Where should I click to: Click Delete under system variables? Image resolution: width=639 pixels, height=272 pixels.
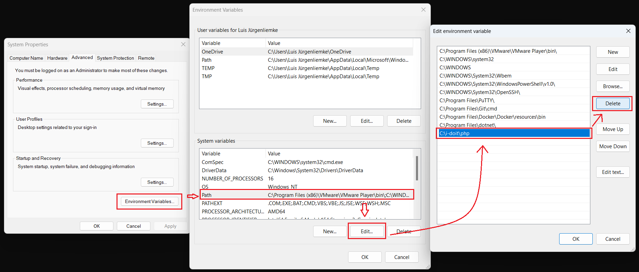(404, 231)
